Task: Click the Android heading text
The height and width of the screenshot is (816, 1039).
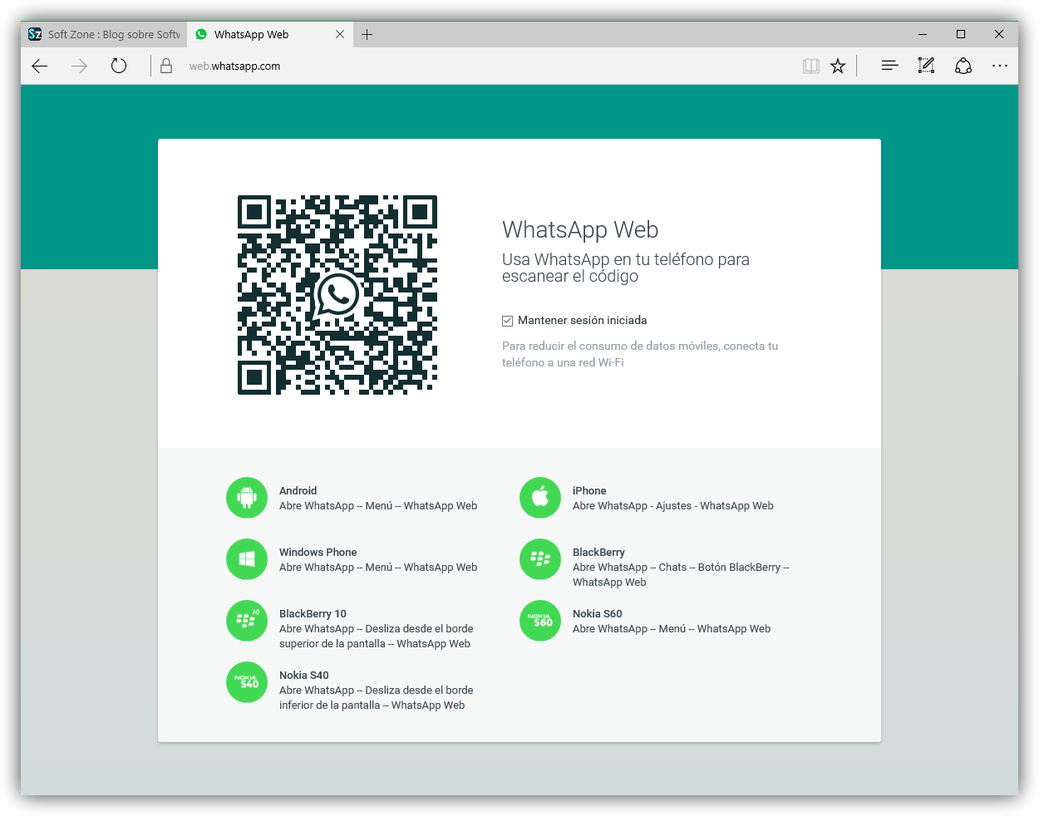Action: click(x=298, y=491)
